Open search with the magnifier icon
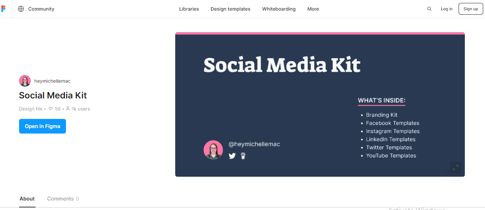The image size is (485, 210). [x=429, y=9]
